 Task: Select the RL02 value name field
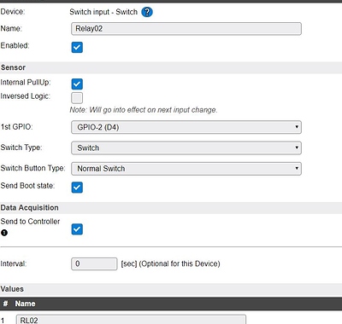point(131,320)
